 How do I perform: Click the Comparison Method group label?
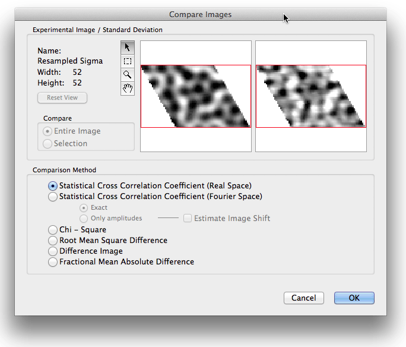click(64, 170)
